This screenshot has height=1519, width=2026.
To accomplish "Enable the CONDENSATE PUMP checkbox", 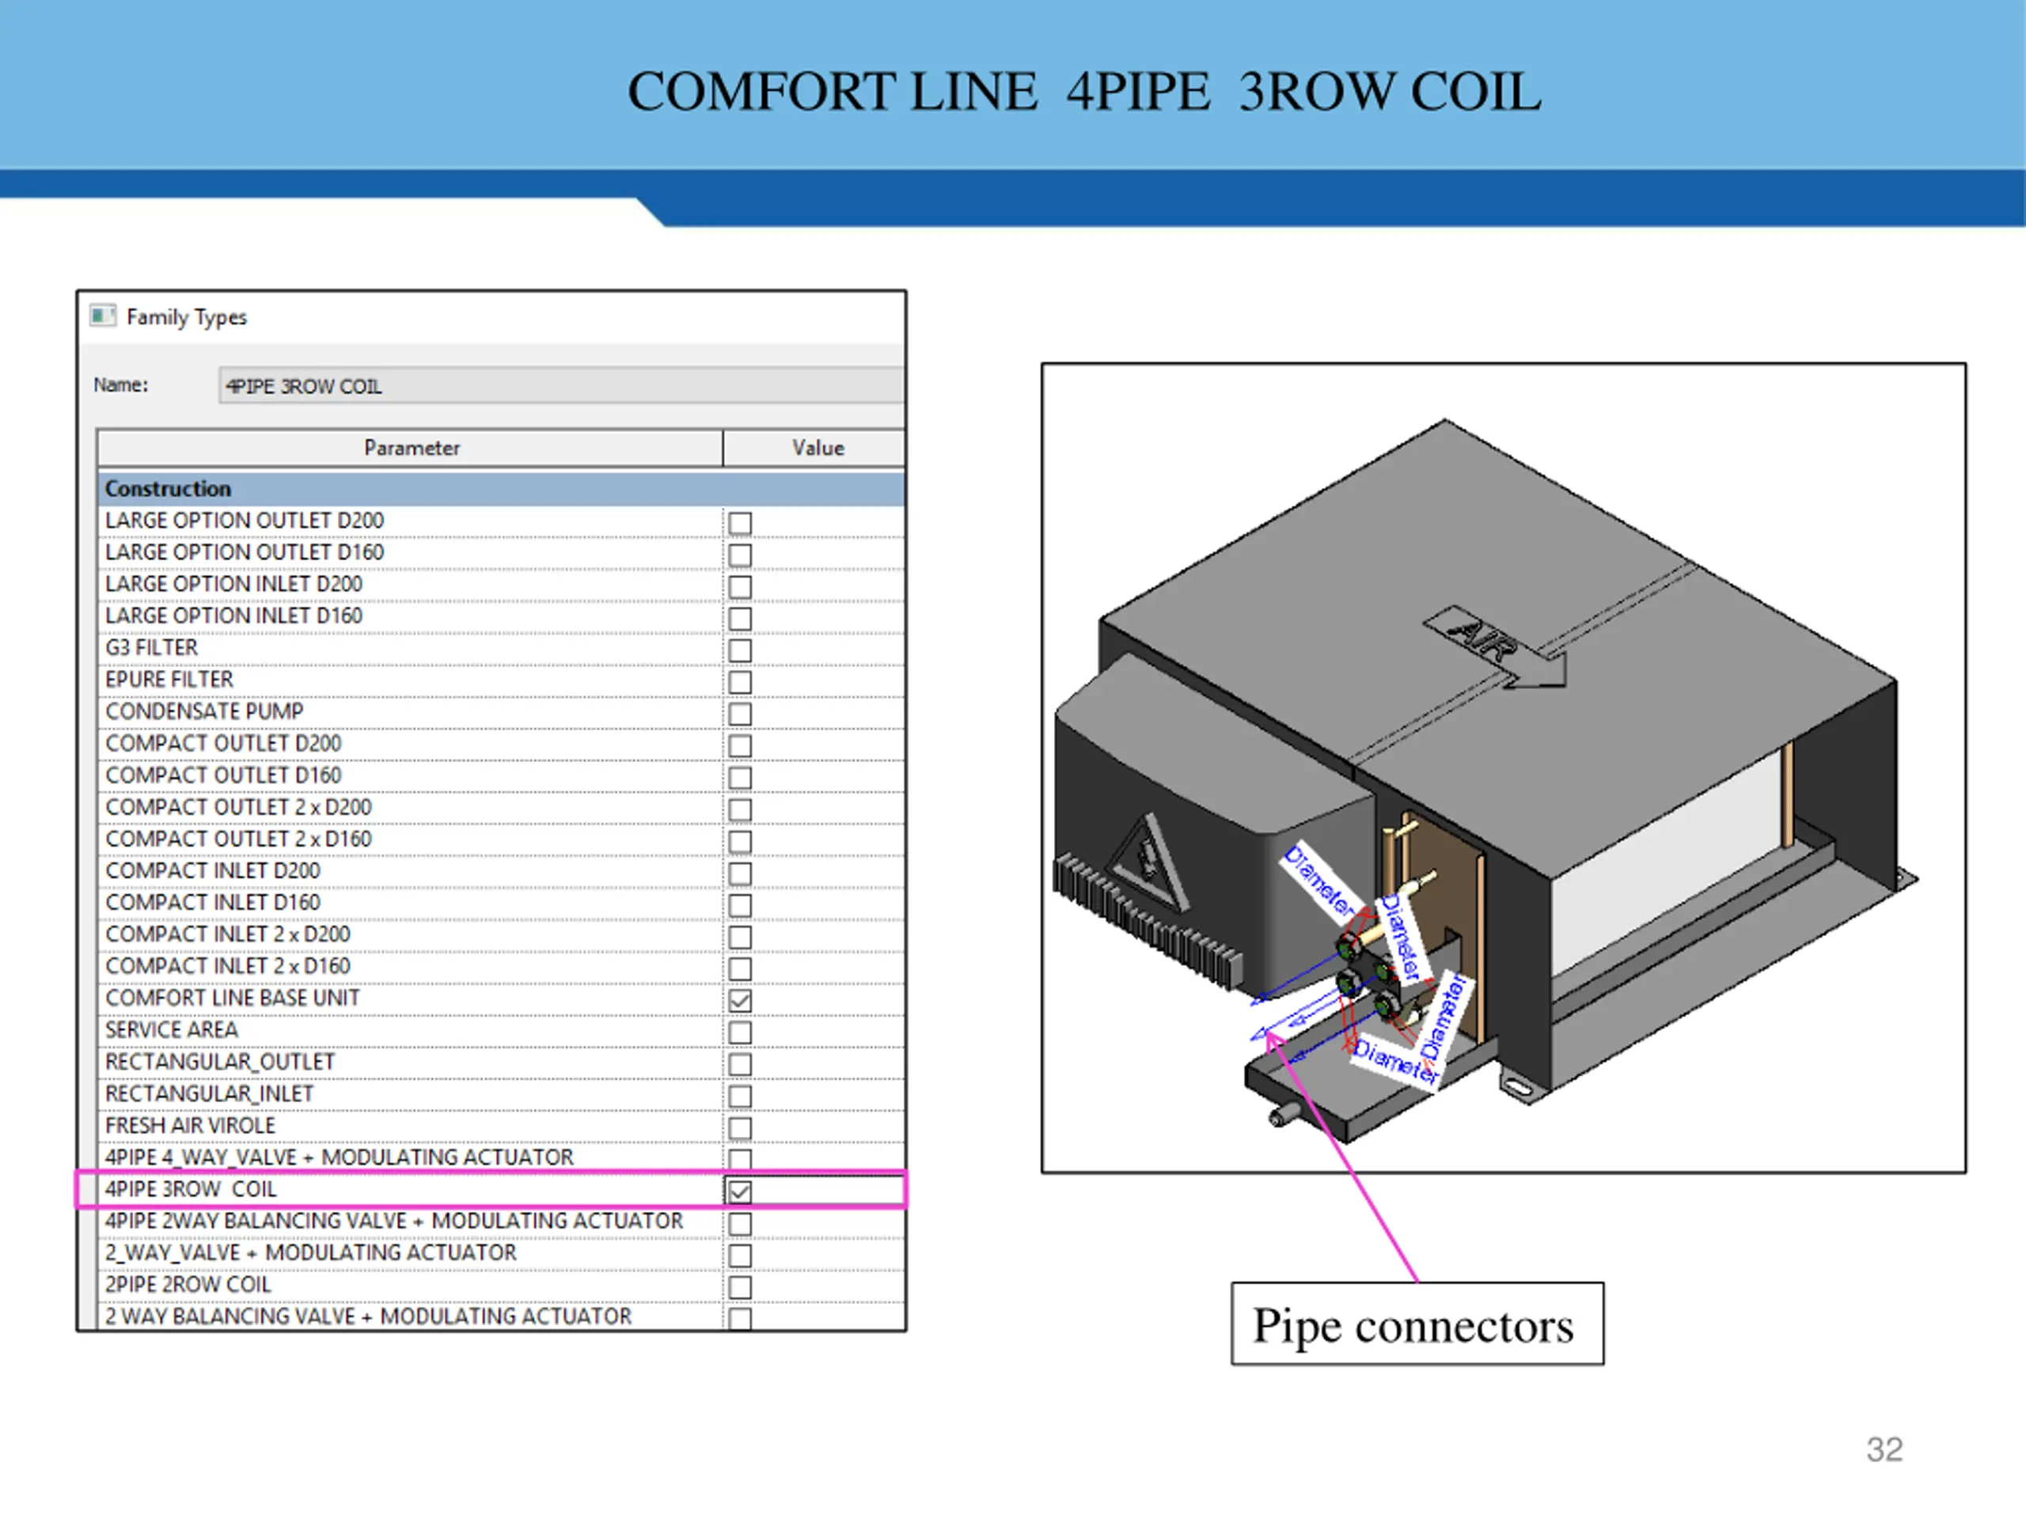I will (739, 714).
